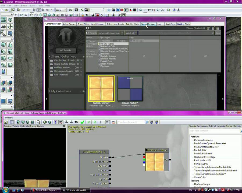
Task: Select the Orange_Kacheln material thumbnail
Action: 130,89
